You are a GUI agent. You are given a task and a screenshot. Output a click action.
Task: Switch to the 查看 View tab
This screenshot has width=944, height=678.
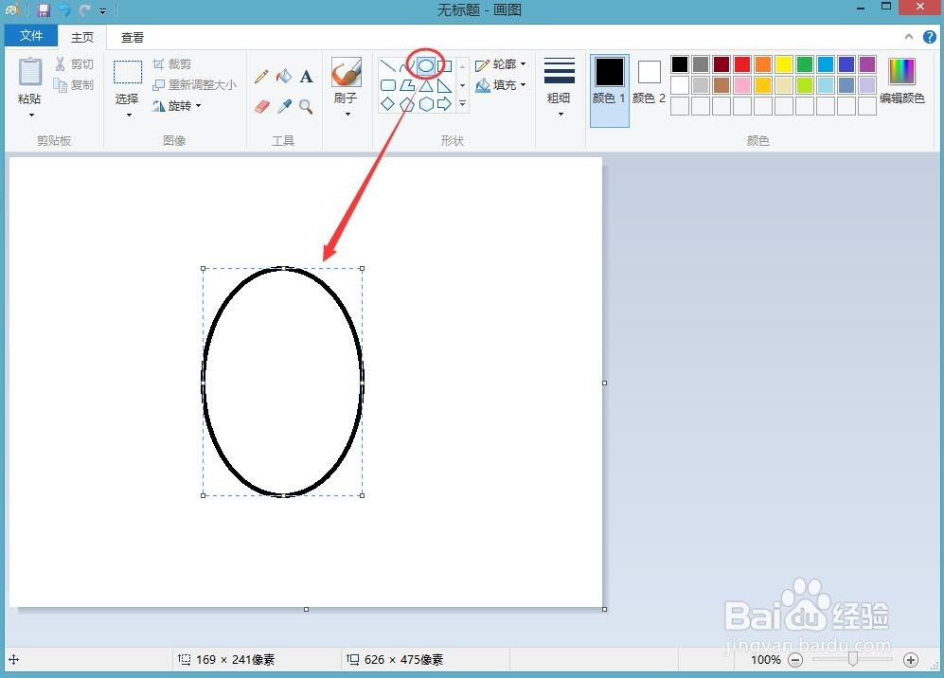132,37
